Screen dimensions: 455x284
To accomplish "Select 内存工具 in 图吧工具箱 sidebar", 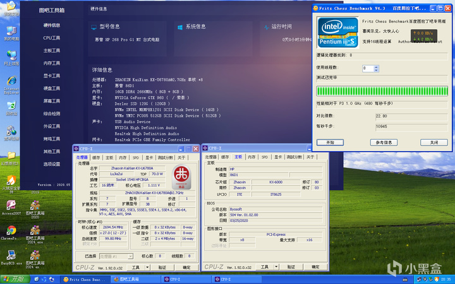I will 52,63.
